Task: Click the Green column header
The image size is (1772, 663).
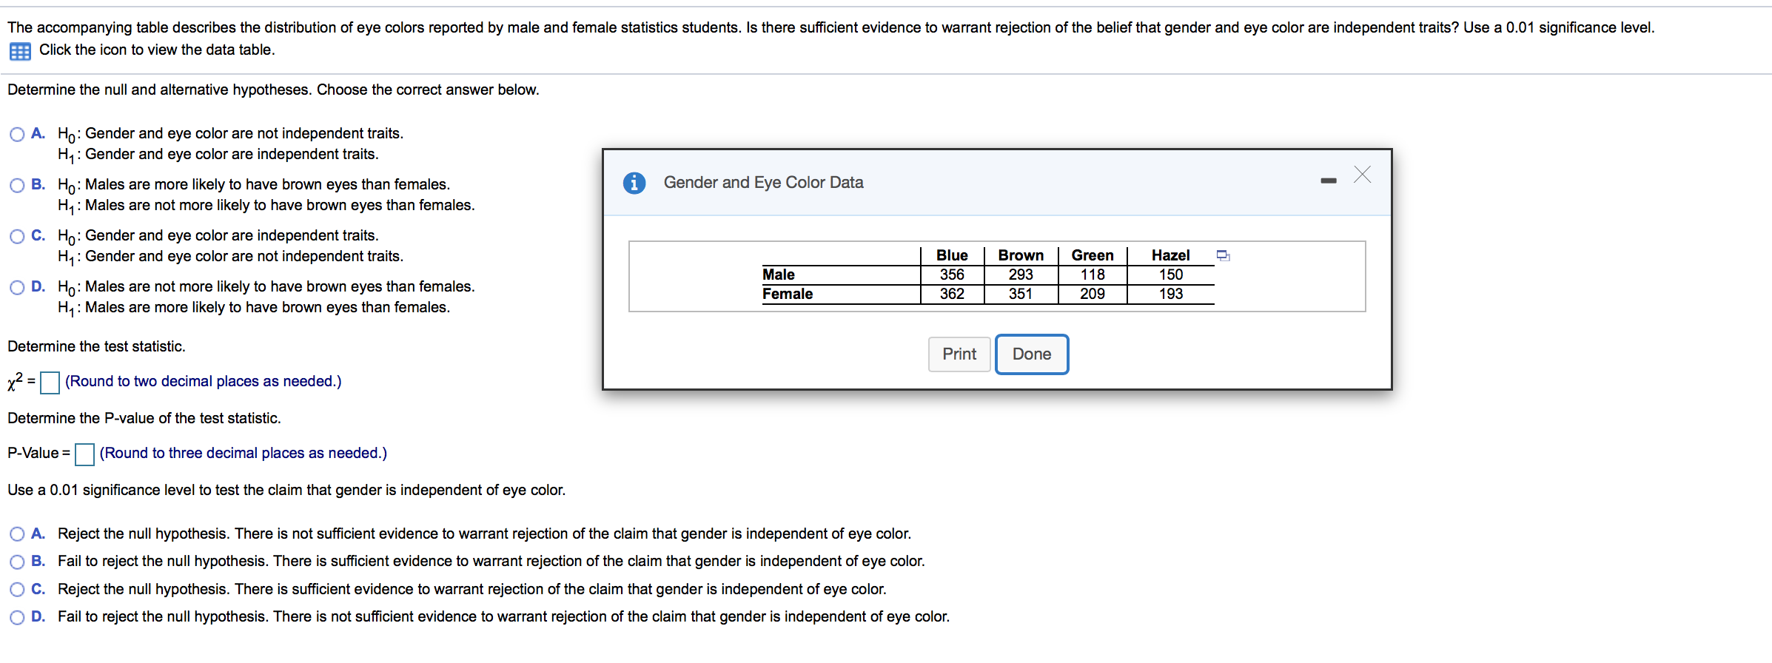Action: 1093,255
